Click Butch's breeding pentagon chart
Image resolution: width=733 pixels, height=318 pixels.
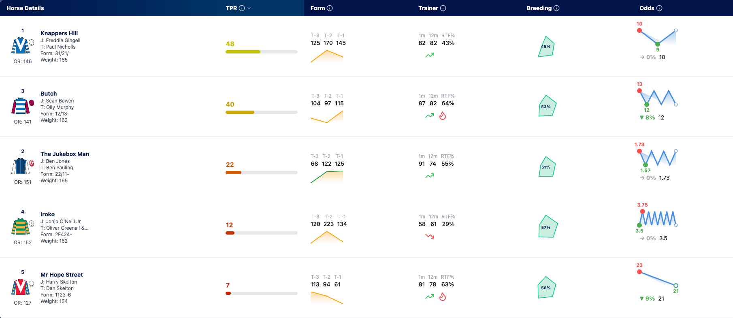click(547, 106)
